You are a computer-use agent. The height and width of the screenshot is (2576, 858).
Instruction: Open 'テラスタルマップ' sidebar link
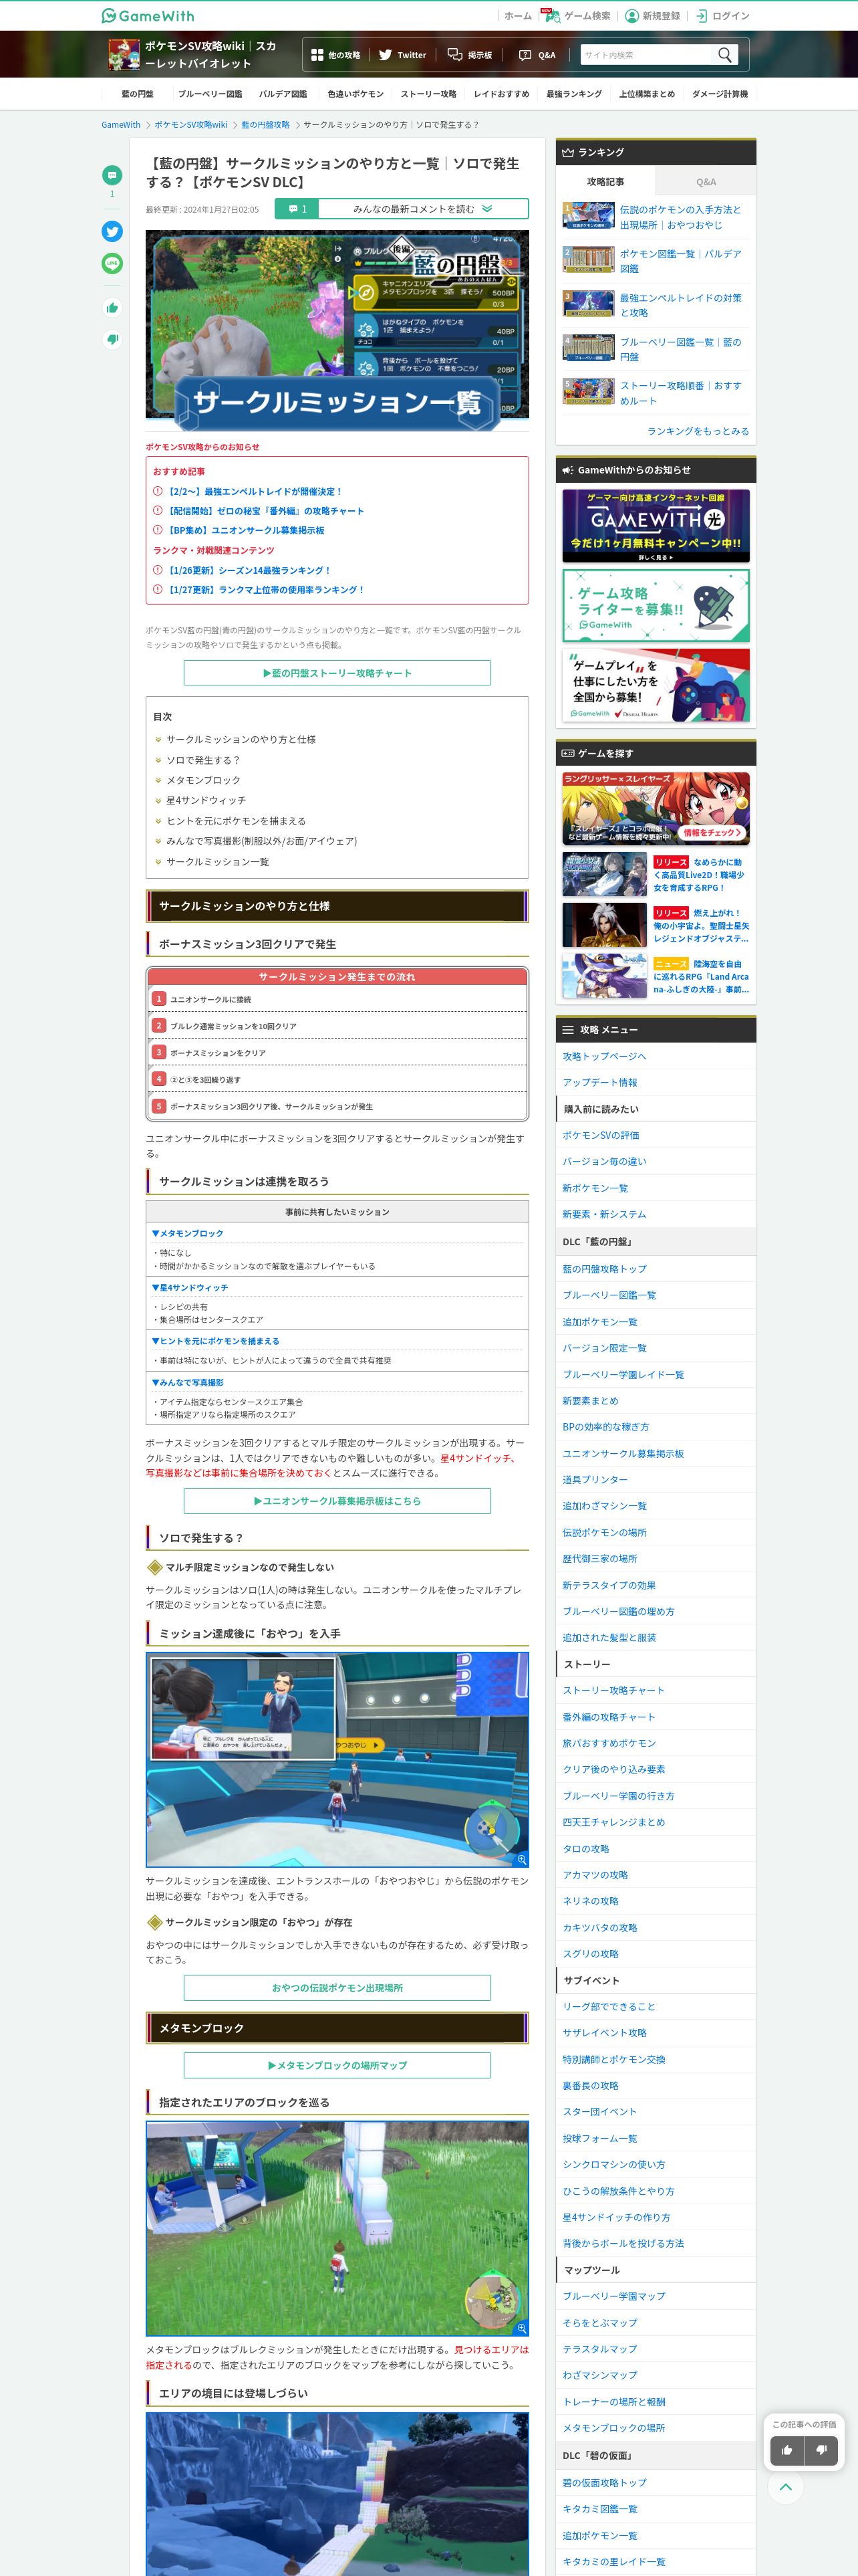(599, 2349)
